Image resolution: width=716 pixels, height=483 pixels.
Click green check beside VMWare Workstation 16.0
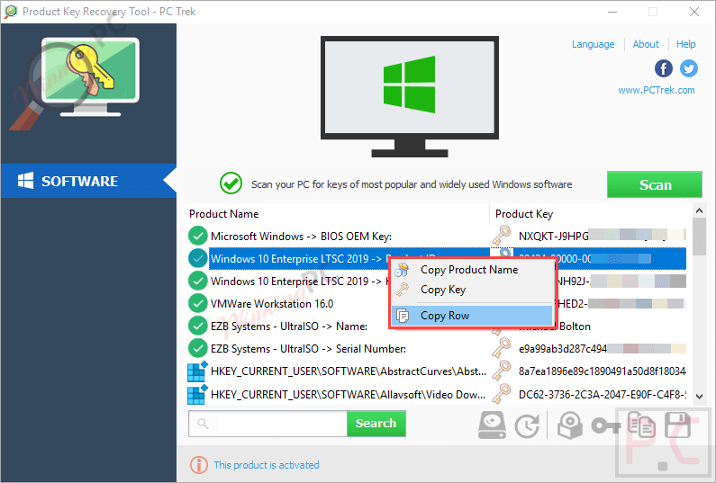pyautogui.click(x=198, y=303)
